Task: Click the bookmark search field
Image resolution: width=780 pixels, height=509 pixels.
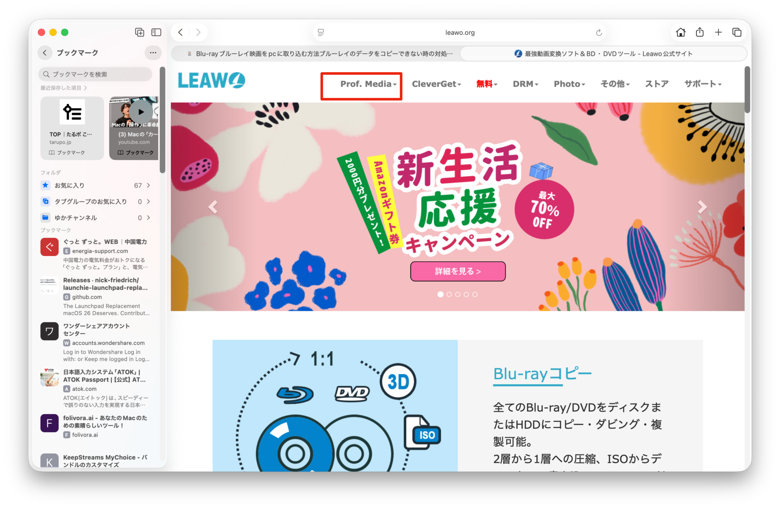Action: pos(96,74)
